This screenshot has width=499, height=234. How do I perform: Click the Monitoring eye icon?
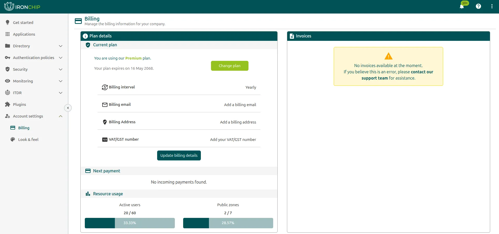click(x=8, y=81)
